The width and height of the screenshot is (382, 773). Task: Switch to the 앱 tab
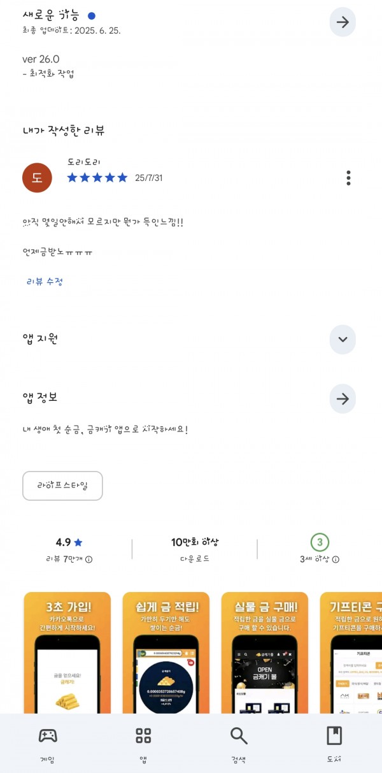pyautogui.click(x=143, y=744)
